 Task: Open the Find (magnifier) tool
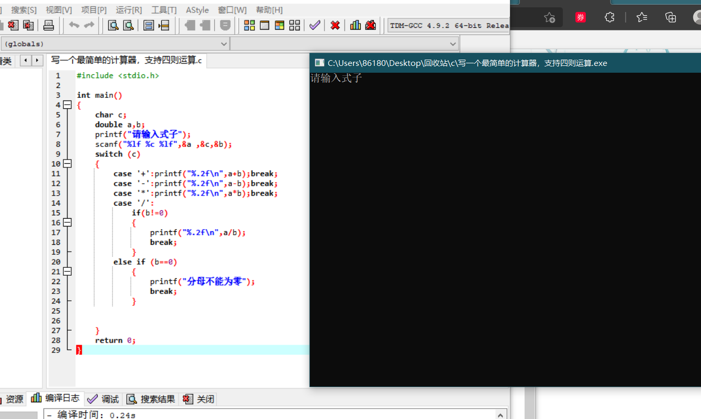[113, 25]
